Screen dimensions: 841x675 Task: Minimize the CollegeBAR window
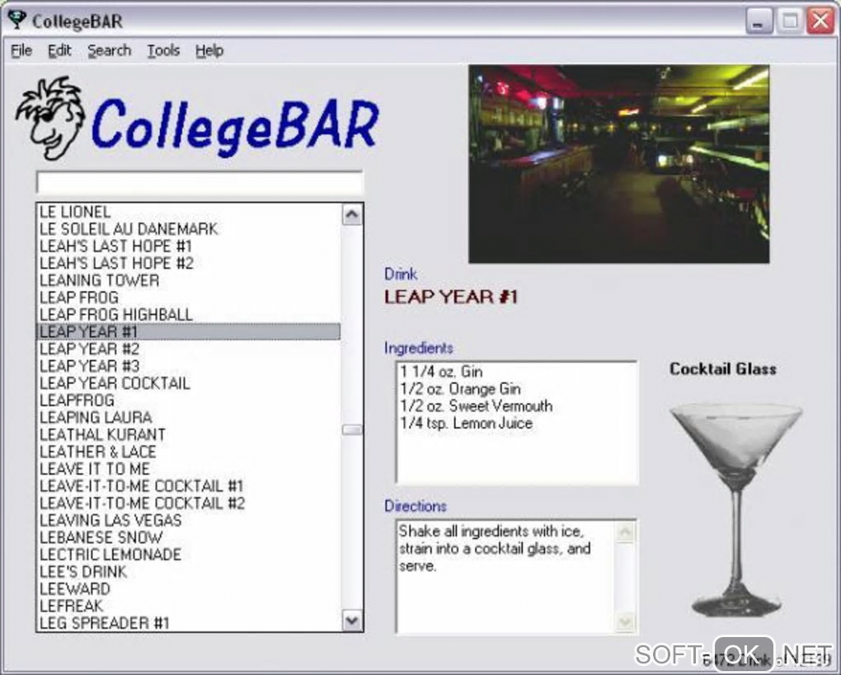pos(759,21)
